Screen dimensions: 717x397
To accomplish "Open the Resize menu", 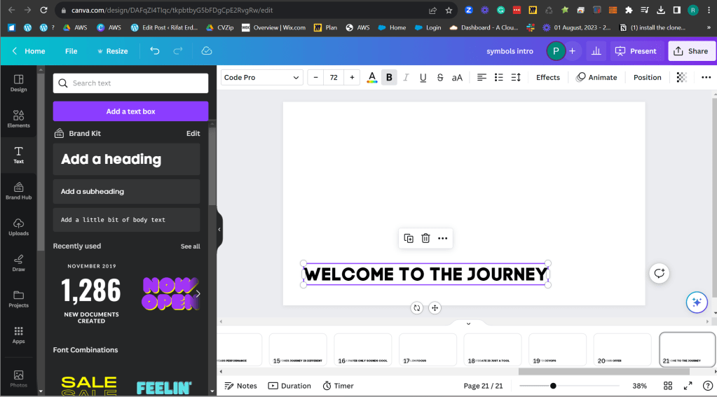I will [112, 51].
